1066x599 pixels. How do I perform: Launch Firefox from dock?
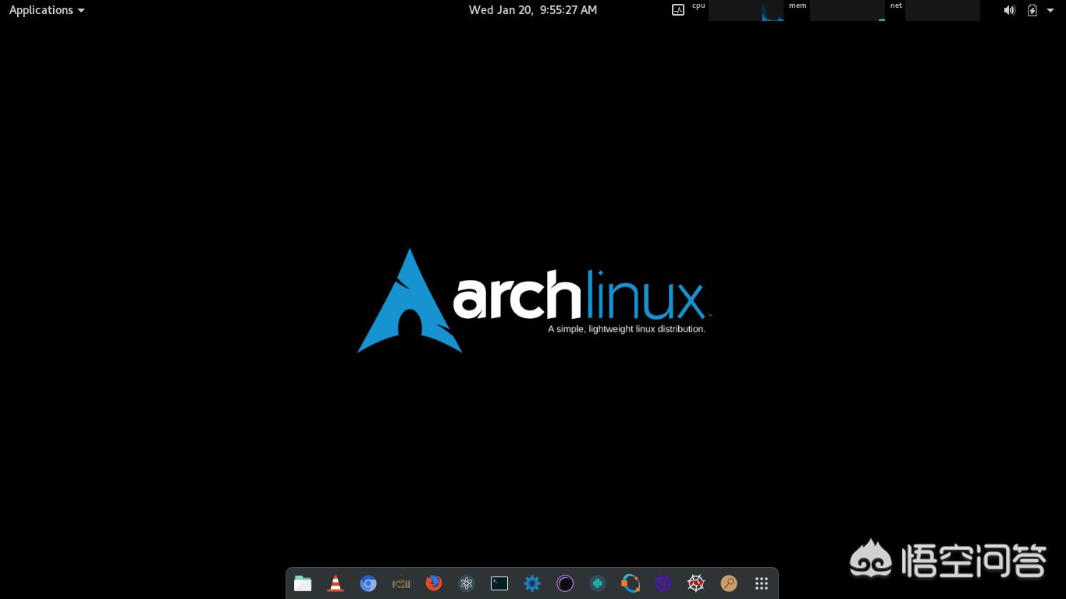click(434, 583)
